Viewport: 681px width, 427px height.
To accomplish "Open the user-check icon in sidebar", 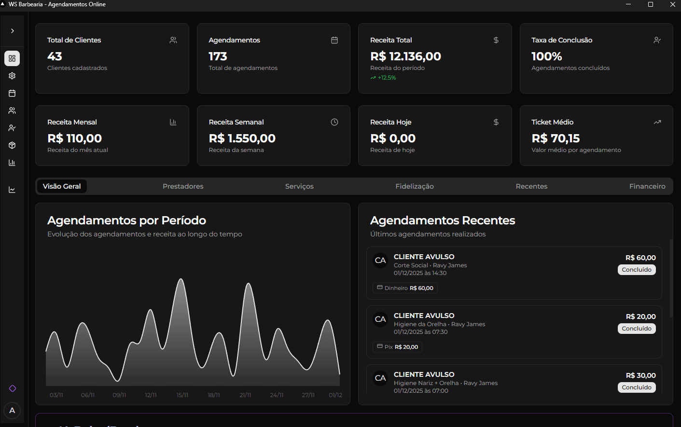I will click(x=12, y=128).
